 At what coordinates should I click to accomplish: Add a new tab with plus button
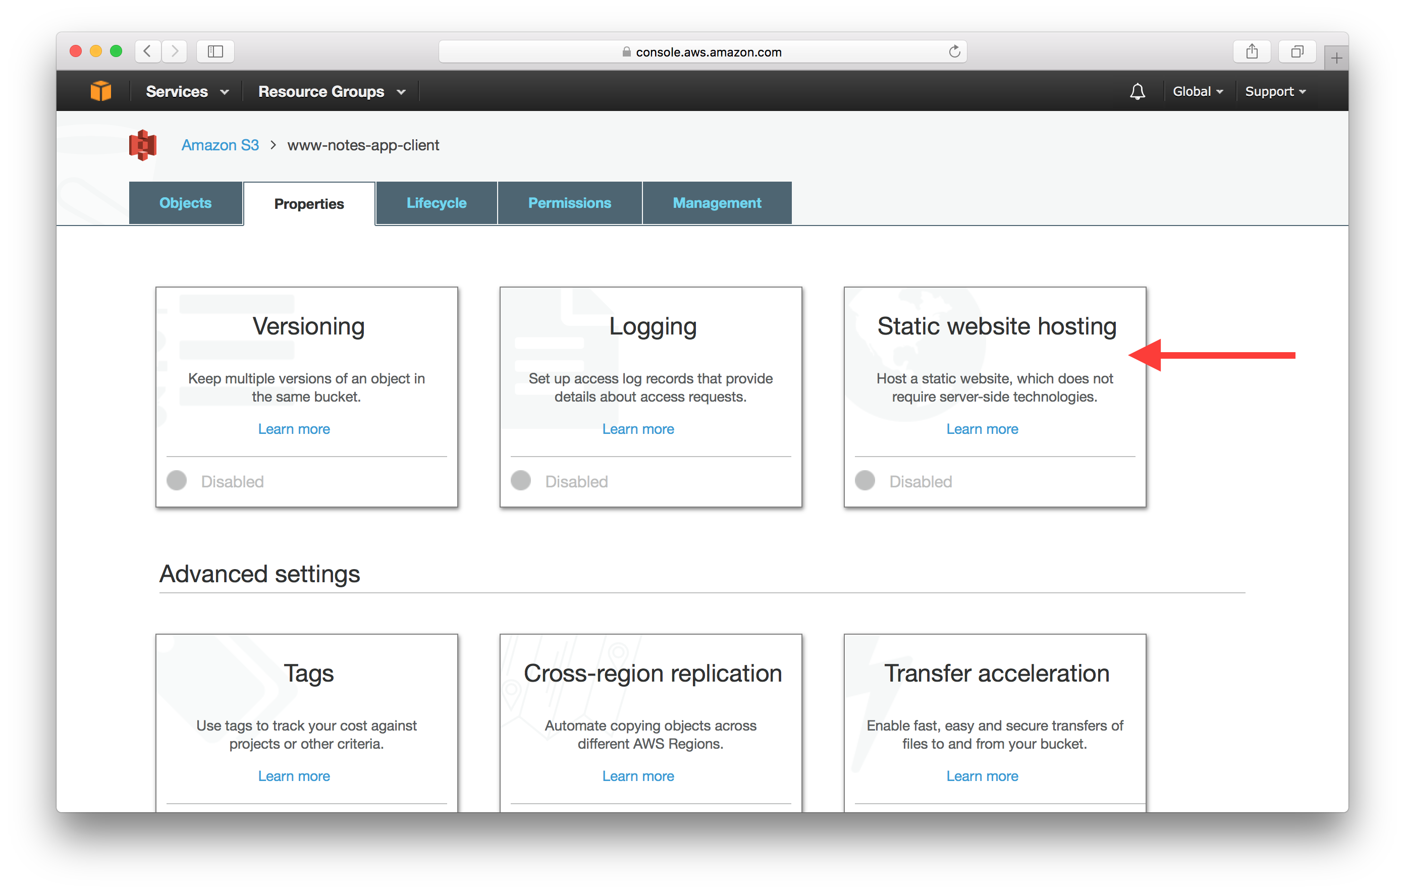pos(1336,58)
